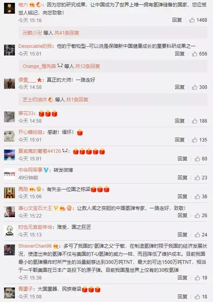Click thumbs-up on the 300-like comment
The image size is (213, 302).
pos(194,87)
